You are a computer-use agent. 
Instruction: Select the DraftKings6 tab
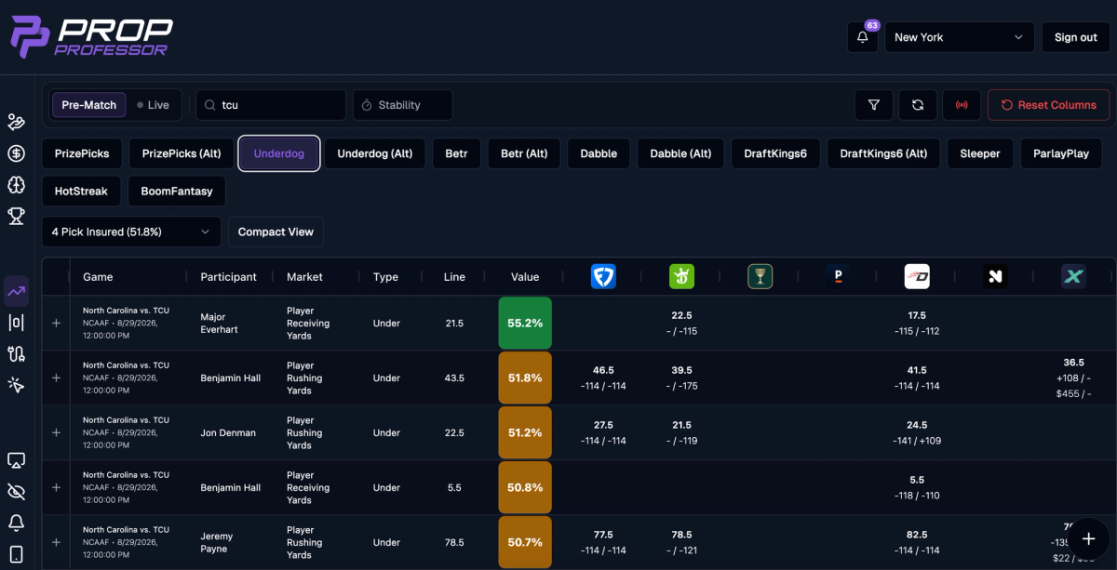[775, 153]
